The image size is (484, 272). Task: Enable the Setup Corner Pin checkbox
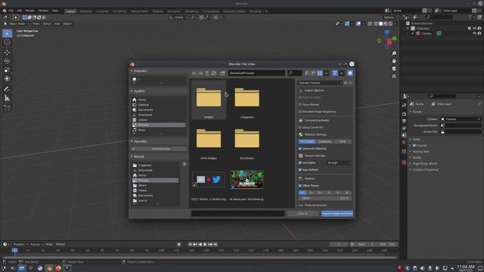click(x=300, y=128)
